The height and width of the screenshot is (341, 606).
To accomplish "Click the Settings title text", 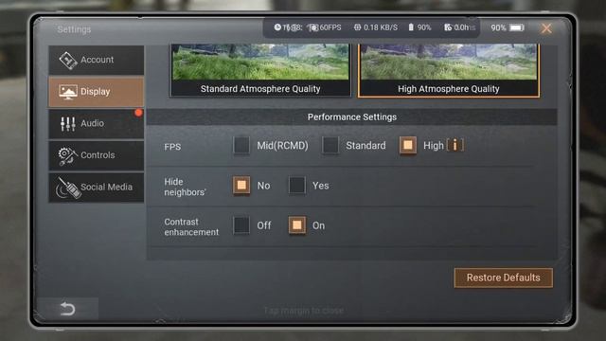I will (74, 29).
